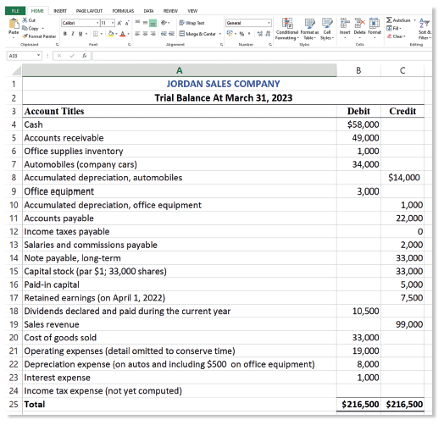Viewport: 444px width, 425px height.
Task: Toggle bottom vertical alignment (highlighted)
Action: point(153,23)
